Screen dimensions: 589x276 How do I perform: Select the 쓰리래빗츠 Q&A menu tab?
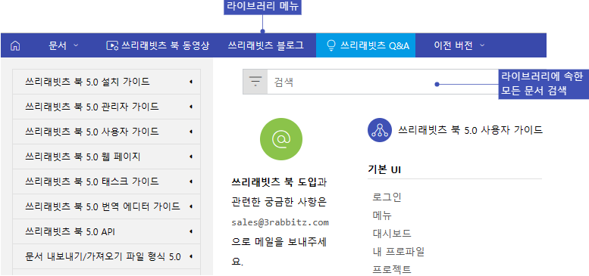click(365, 45)
